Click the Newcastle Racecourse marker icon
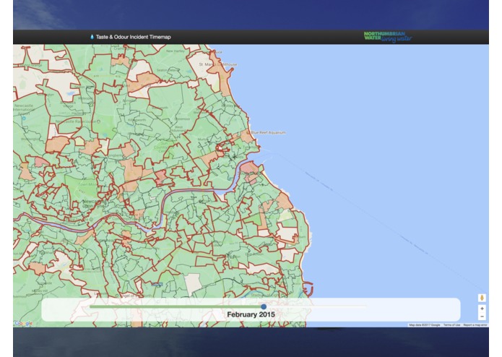 coord(99,121)
